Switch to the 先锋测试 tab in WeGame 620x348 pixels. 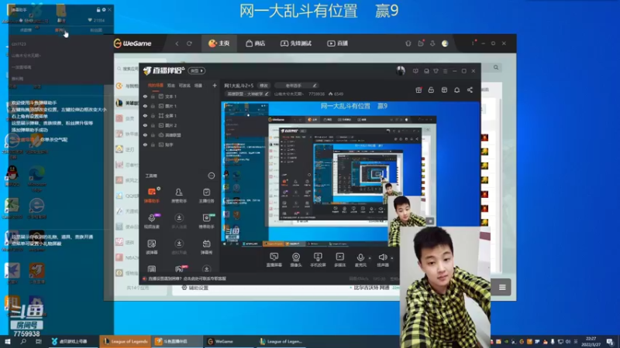tap(296, 43)
